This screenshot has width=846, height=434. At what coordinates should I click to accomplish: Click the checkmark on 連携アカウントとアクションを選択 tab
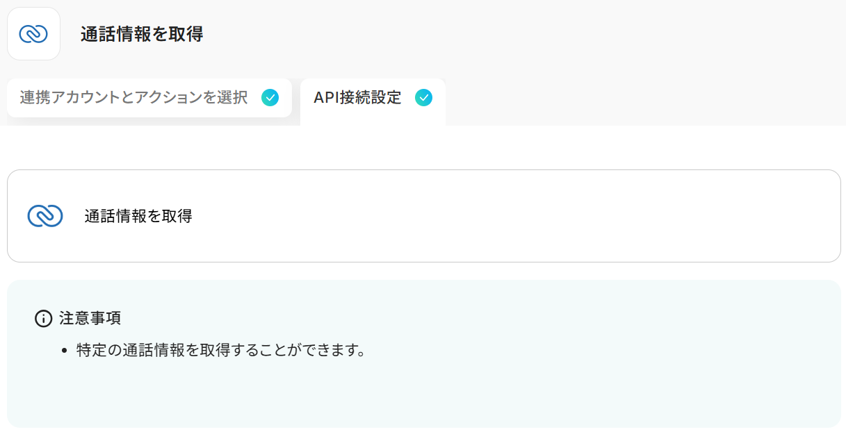tap(270, 98)
